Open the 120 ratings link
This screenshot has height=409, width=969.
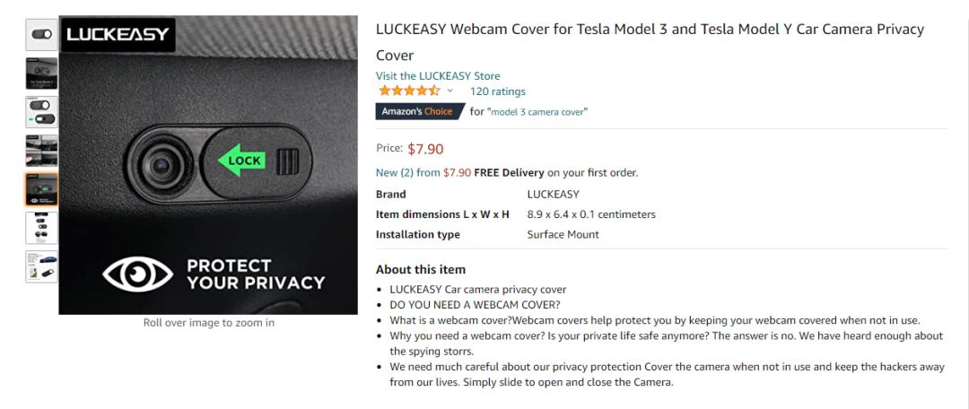[497, 91]
